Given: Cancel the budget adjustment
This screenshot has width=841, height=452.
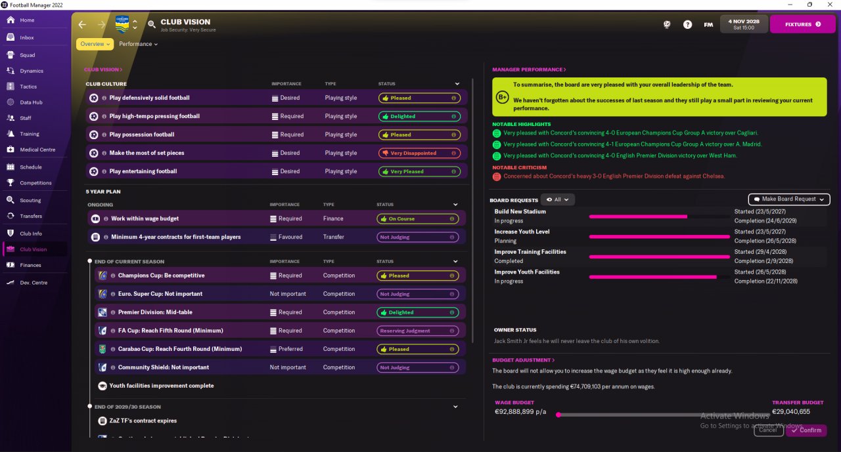Looking at the screenshot, I should [768, 430].
